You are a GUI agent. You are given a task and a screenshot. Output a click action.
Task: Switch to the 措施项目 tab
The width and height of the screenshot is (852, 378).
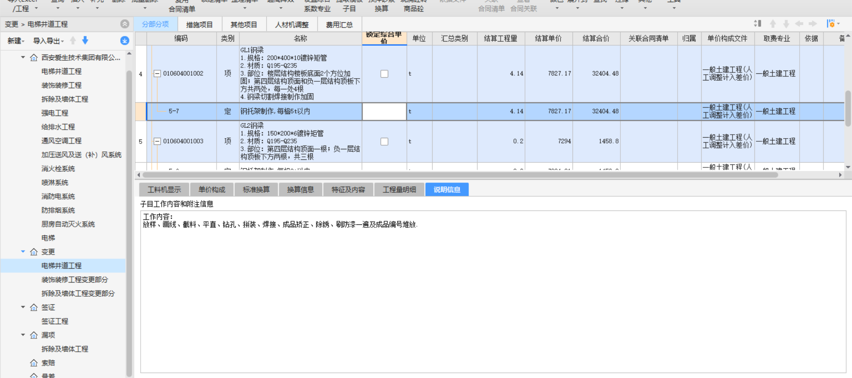tap(199, 24)
